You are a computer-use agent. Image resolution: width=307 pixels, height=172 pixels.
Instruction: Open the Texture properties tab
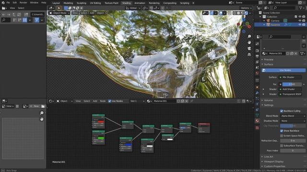(x=257, y=128)
